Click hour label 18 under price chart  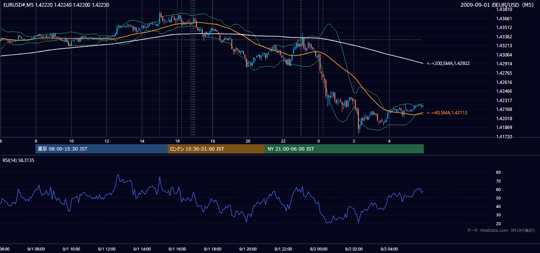coord(213,141)
